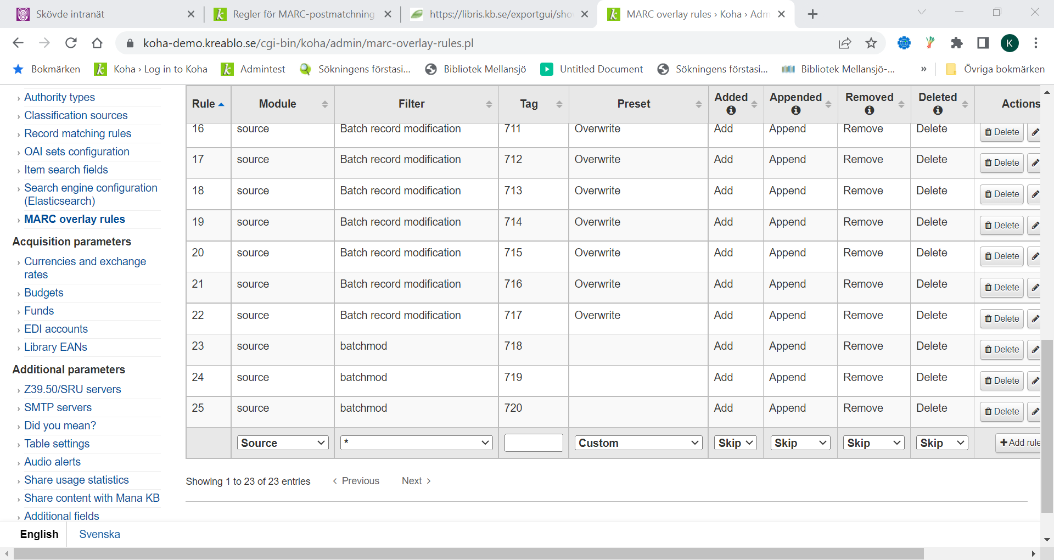Screen dimensions: 1054x560
Task: Open the Added Skip dropdown
Action: point(735,443)
